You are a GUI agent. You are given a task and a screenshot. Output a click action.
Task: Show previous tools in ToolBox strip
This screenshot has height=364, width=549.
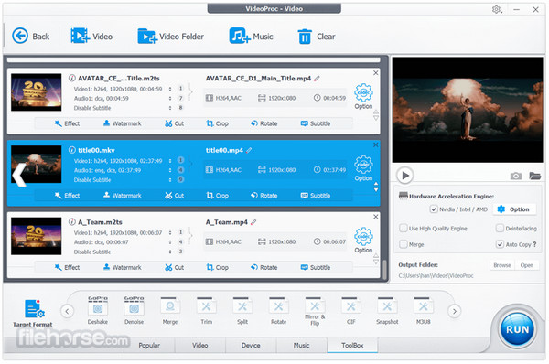tap(67, 311)
